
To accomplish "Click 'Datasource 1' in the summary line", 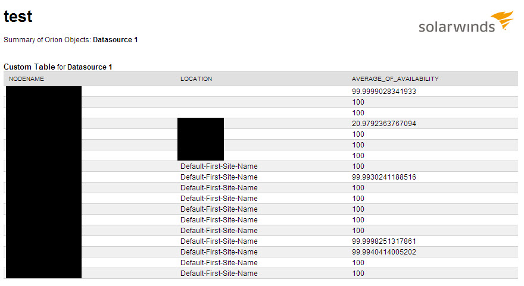I will 116,40.
